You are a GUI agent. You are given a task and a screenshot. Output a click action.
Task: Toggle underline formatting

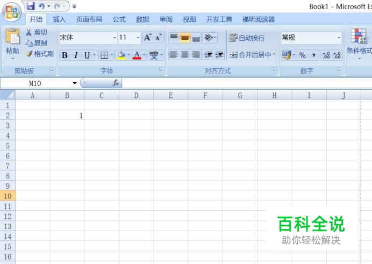point(87,55)
